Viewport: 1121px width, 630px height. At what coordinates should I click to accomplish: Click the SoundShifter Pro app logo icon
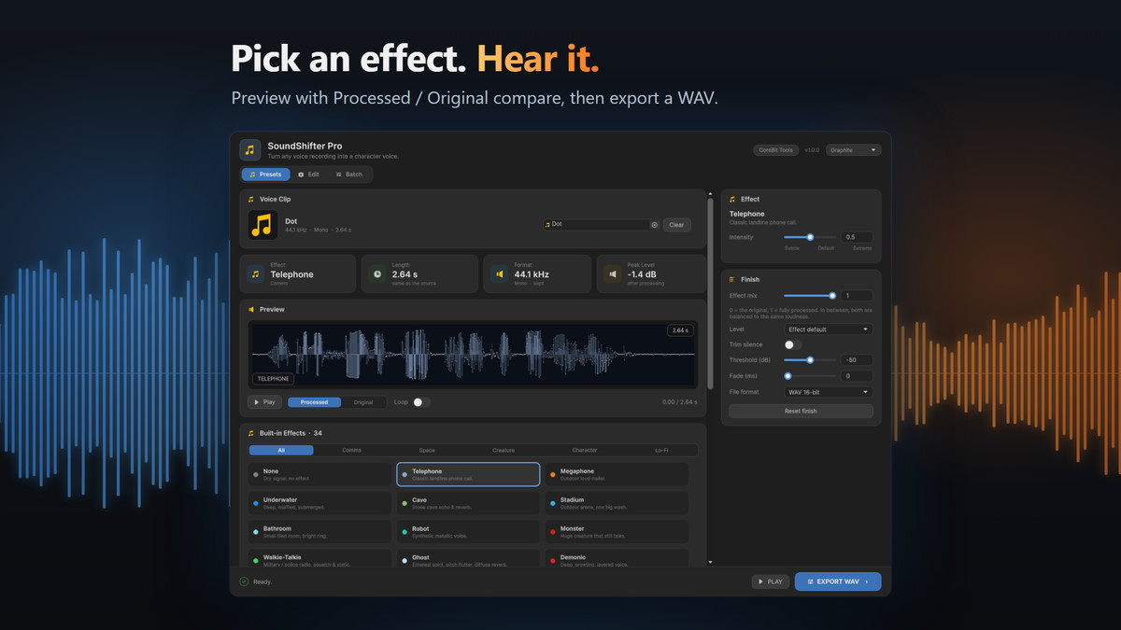[x=250, y=150]
